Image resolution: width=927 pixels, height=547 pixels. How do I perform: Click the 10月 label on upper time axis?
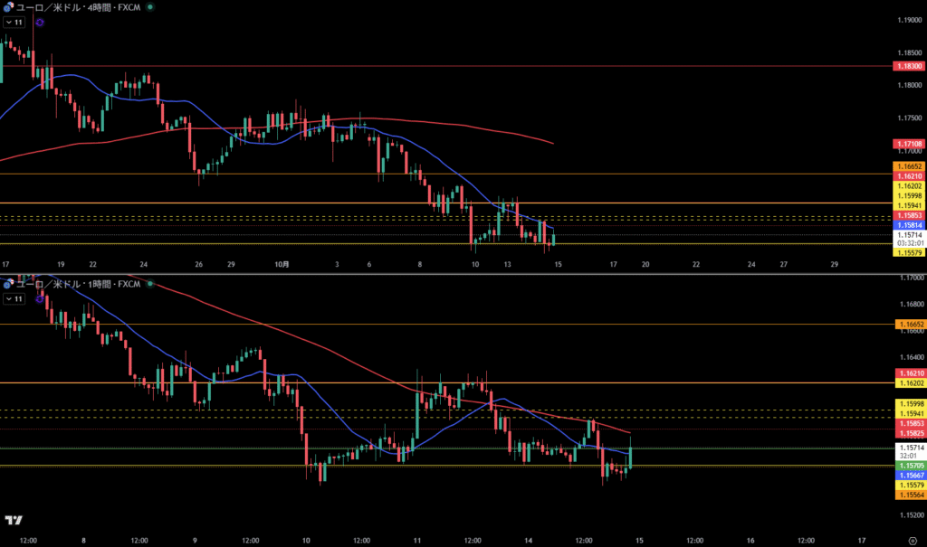tap(282, 265)
